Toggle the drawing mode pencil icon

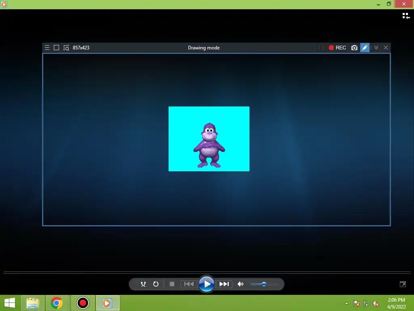tap(365, 48)
